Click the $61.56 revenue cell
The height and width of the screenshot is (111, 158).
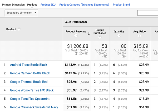click(x=72, y=99)
